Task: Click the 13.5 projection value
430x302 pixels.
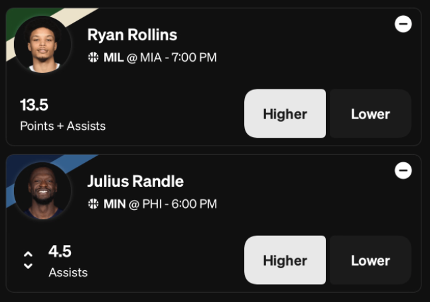Action: pyautogui.click(x=34, y=105)
